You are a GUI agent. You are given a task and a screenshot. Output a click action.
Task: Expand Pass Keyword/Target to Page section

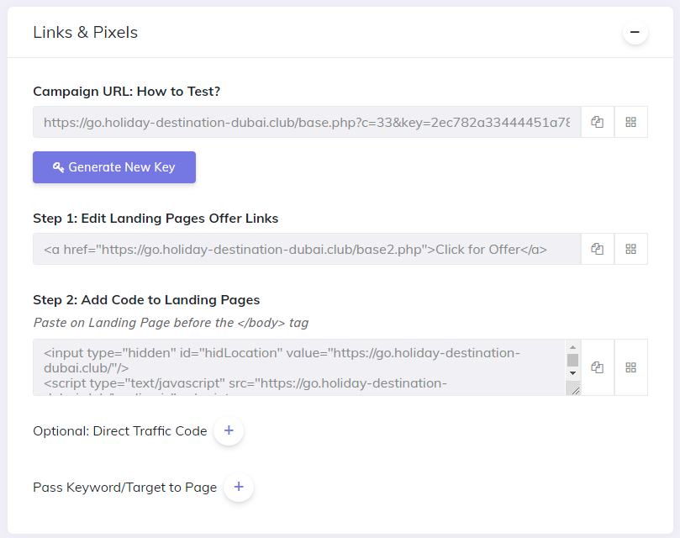(x=239, y=487)
